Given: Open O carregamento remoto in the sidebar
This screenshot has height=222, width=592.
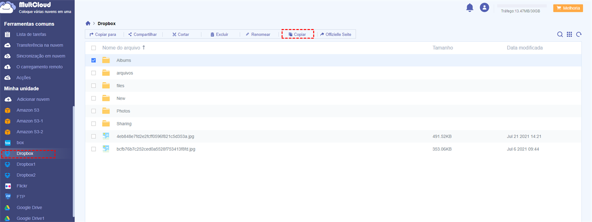Looking at the screenshot, I should click(x=39, y=67).
